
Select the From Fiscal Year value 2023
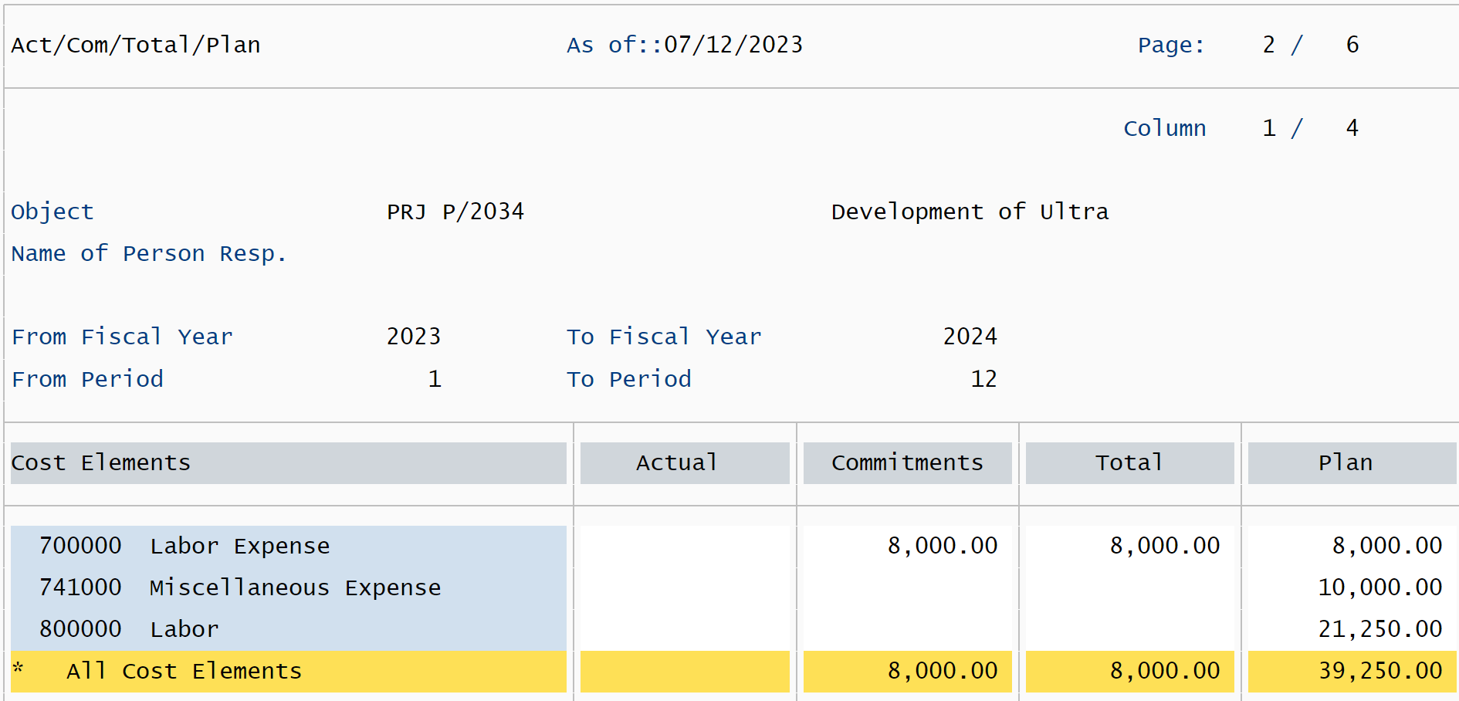[x=414, y=337]
